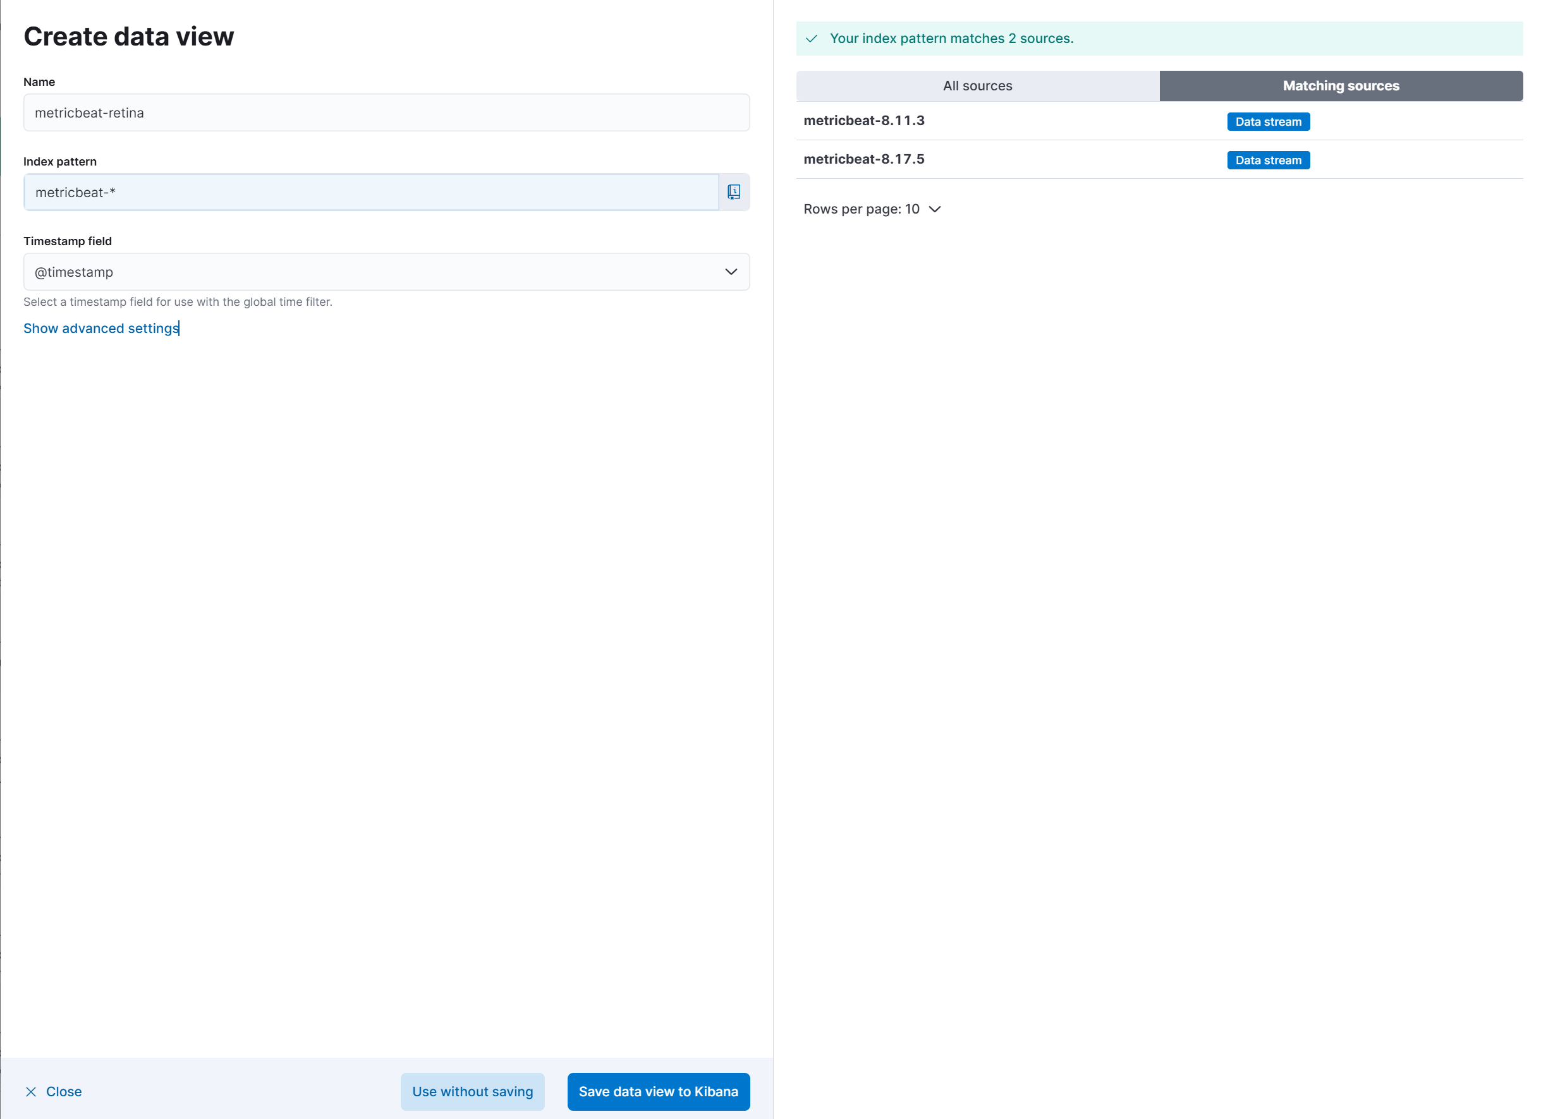Click the Timestamp field chevron arrow
Viewport: 1541px width, 1119px height.
[x=731, y=272]
